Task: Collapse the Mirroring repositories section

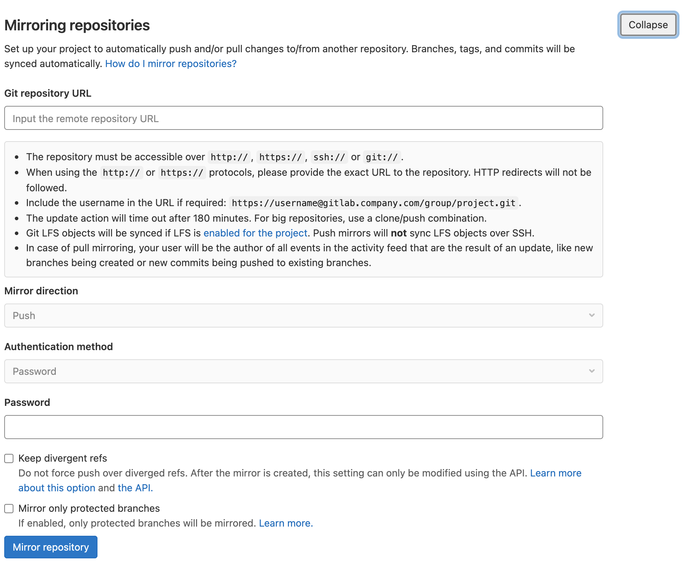Action: coord(648,25)
